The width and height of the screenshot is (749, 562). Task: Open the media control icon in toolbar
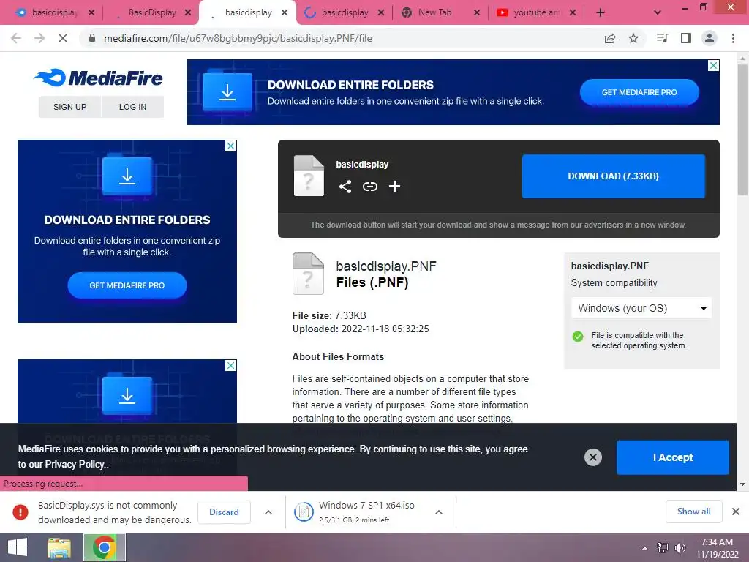click(662, 38)
